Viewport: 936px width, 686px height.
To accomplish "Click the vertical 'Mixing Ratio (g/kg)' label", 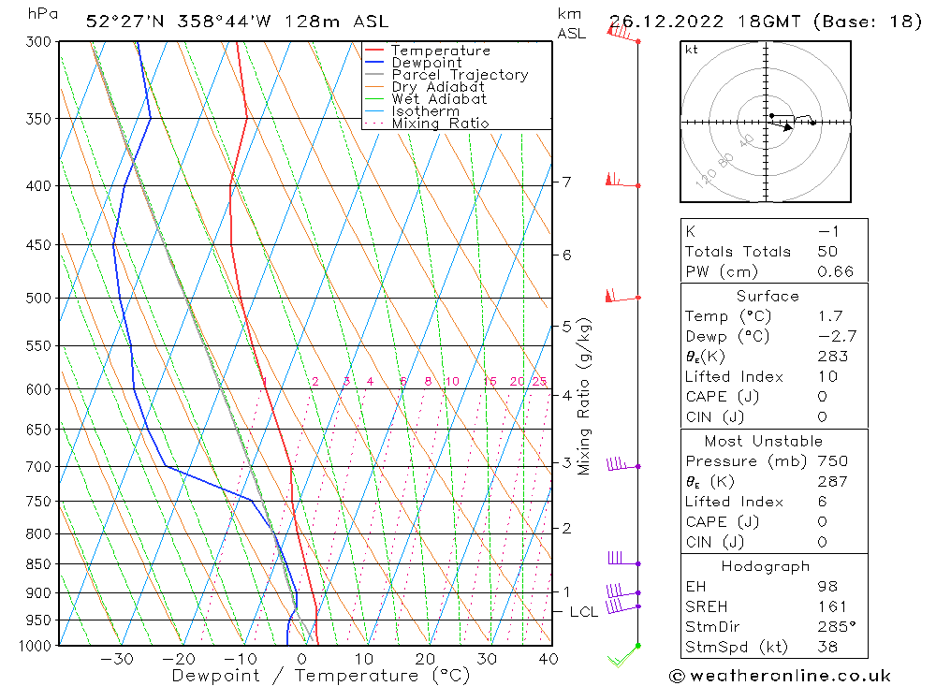I will 584,397.
